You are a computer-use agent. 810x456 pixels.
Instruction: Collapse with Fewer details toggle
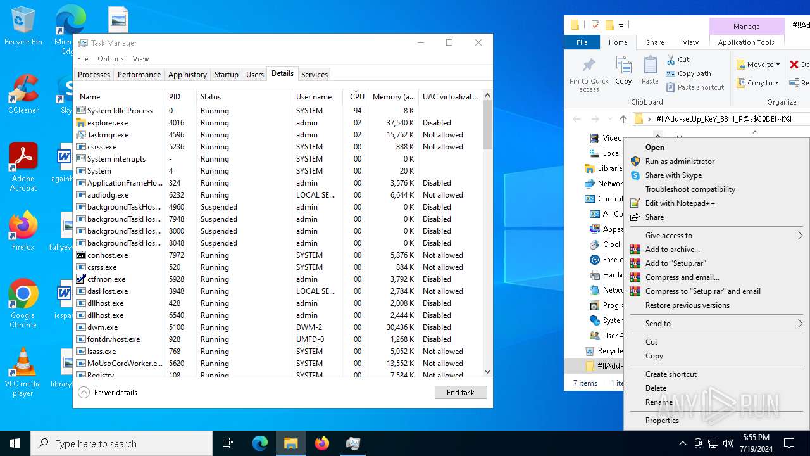108,393
